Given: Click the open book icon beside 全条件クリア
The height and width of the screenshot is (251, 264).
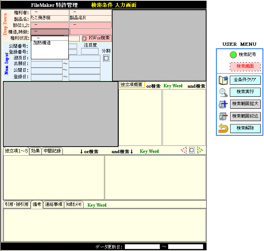Looking at the screenshot, I should 223,80.
